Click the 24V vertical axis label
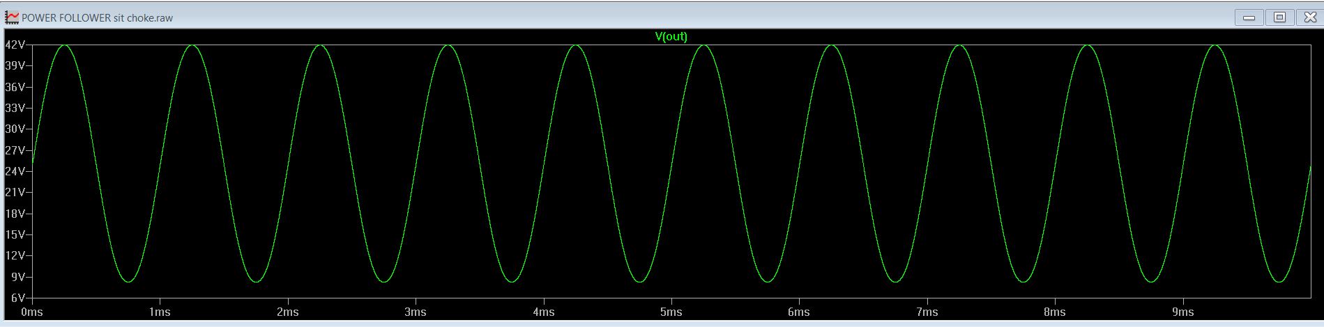The image size is (1324, 327). pos(15,171)
